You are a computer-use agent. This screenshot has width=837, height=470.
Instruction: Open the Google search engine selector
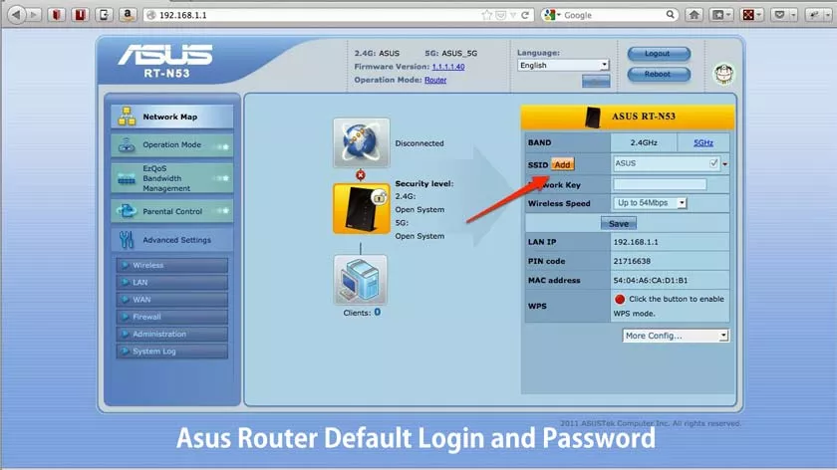tap(551, 15)
